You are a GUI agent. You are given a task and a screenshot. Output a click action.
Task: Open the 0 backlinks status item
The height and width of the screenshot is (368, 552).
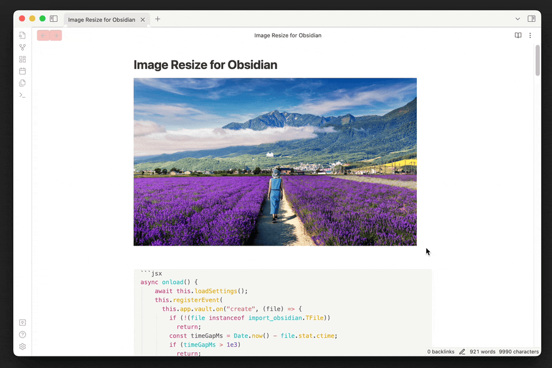click(x=441, y=351)
